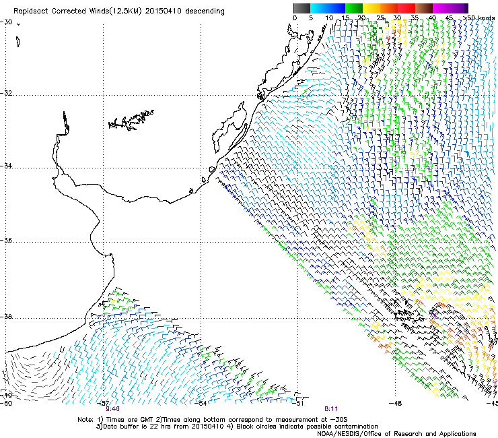Screen dimensions: 498x438
Task: Click the '-45' longitude axis label
Action: tap(492, 404)
